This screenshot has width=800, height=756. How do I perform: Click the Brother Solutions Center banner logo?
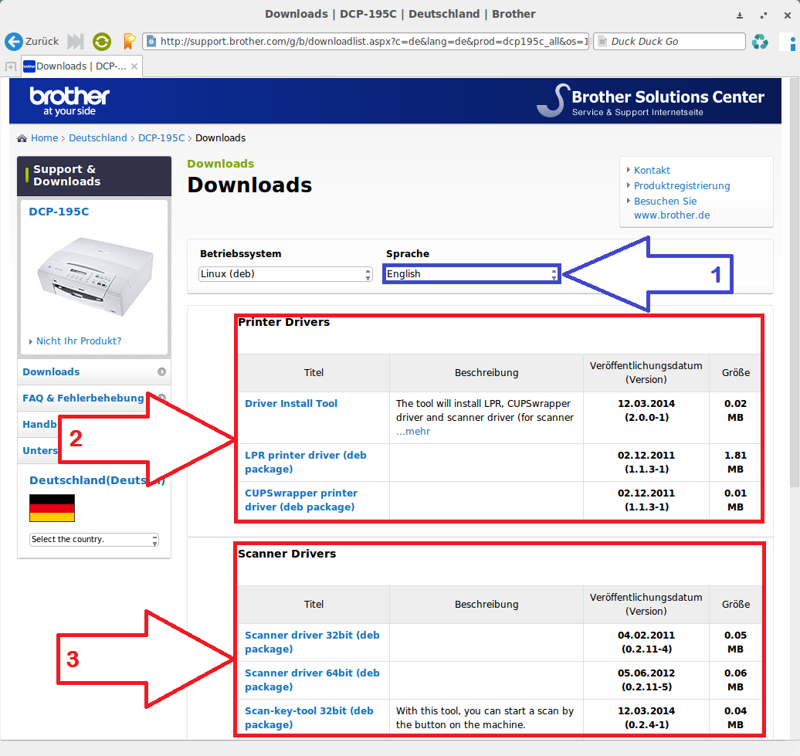tap(650, 100)
